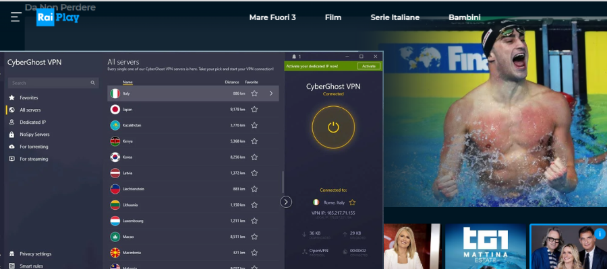Open the TG1 Mattina Estate thumbnail
The image size is (607, 269).
486,246
